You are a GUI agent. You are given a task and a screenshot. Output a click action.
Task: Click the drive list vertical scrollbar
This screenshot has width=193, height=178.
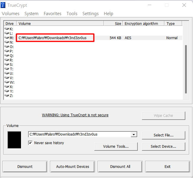(186, 69)
